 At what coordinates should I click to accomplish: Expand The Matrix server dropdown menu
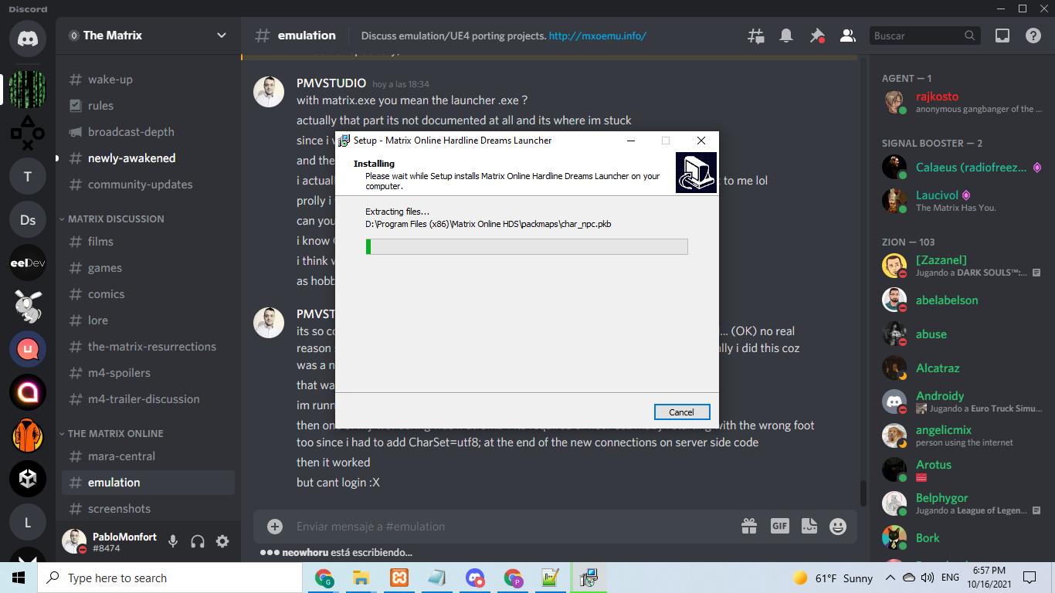tap(222, 36)
